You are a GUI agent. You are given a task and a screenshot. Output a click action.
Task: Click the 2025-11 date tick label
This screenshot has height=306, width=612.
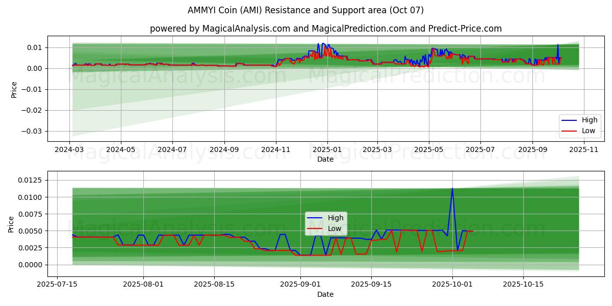pyautogui.click(x=583, y=150)
